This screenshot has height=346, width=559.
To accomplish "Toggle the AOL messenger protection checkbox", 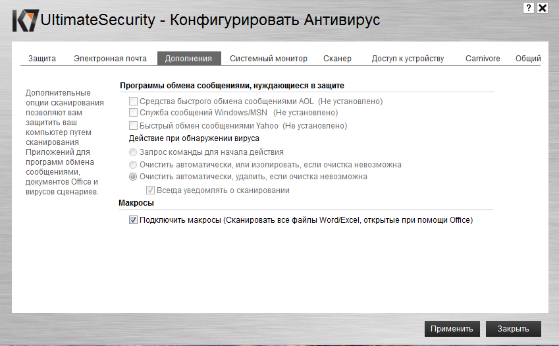I will [134, 101].
